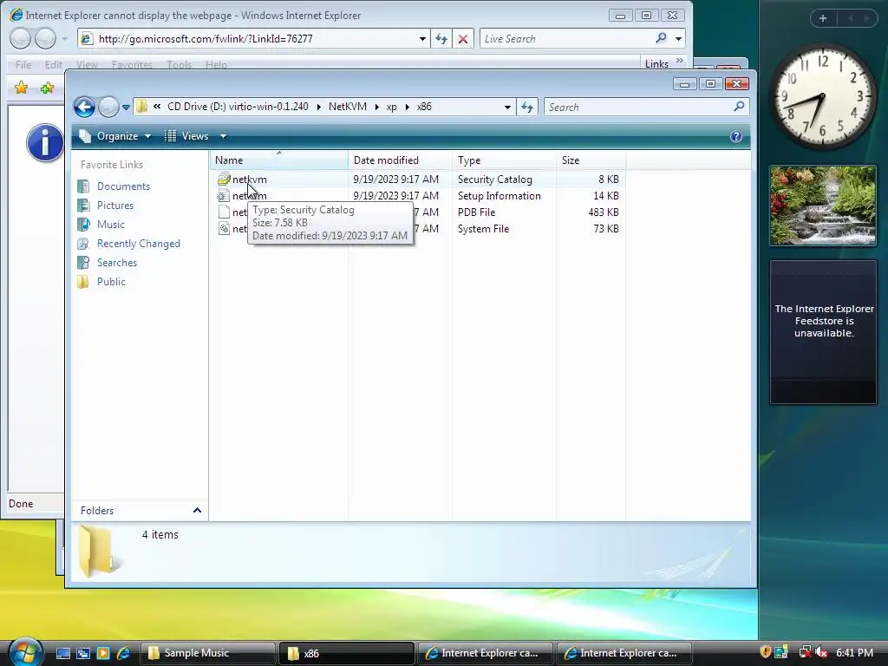The height and width of the screenshot is (666, 888).
Task: Click Live Search magnifier icon
Action: (x=661, y=38)
